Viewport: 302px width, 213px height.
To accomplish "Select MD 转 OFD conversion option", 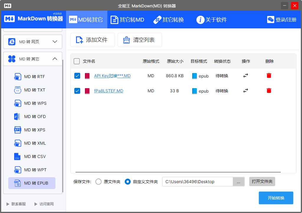I will point(32,117).
